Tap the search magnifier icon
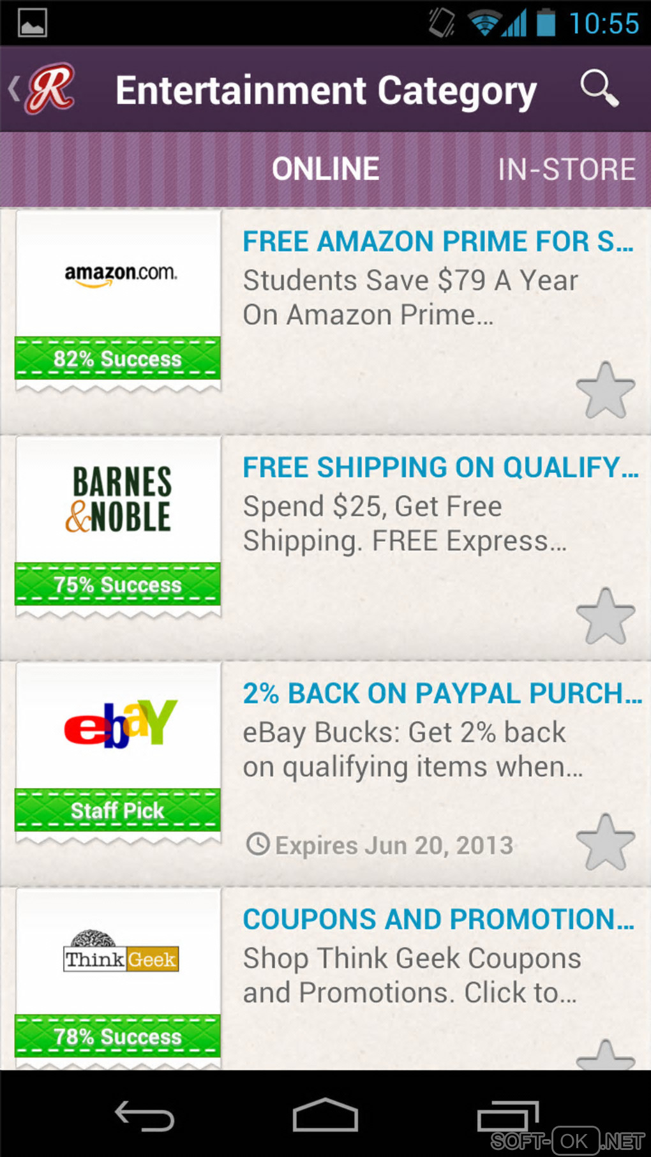The image size is (651, 1157). (599, 88)
